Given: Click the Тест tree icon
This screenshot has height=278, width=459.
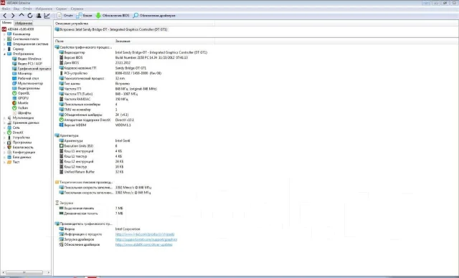Looking at the screenshot, I should [x=9, y=162].
